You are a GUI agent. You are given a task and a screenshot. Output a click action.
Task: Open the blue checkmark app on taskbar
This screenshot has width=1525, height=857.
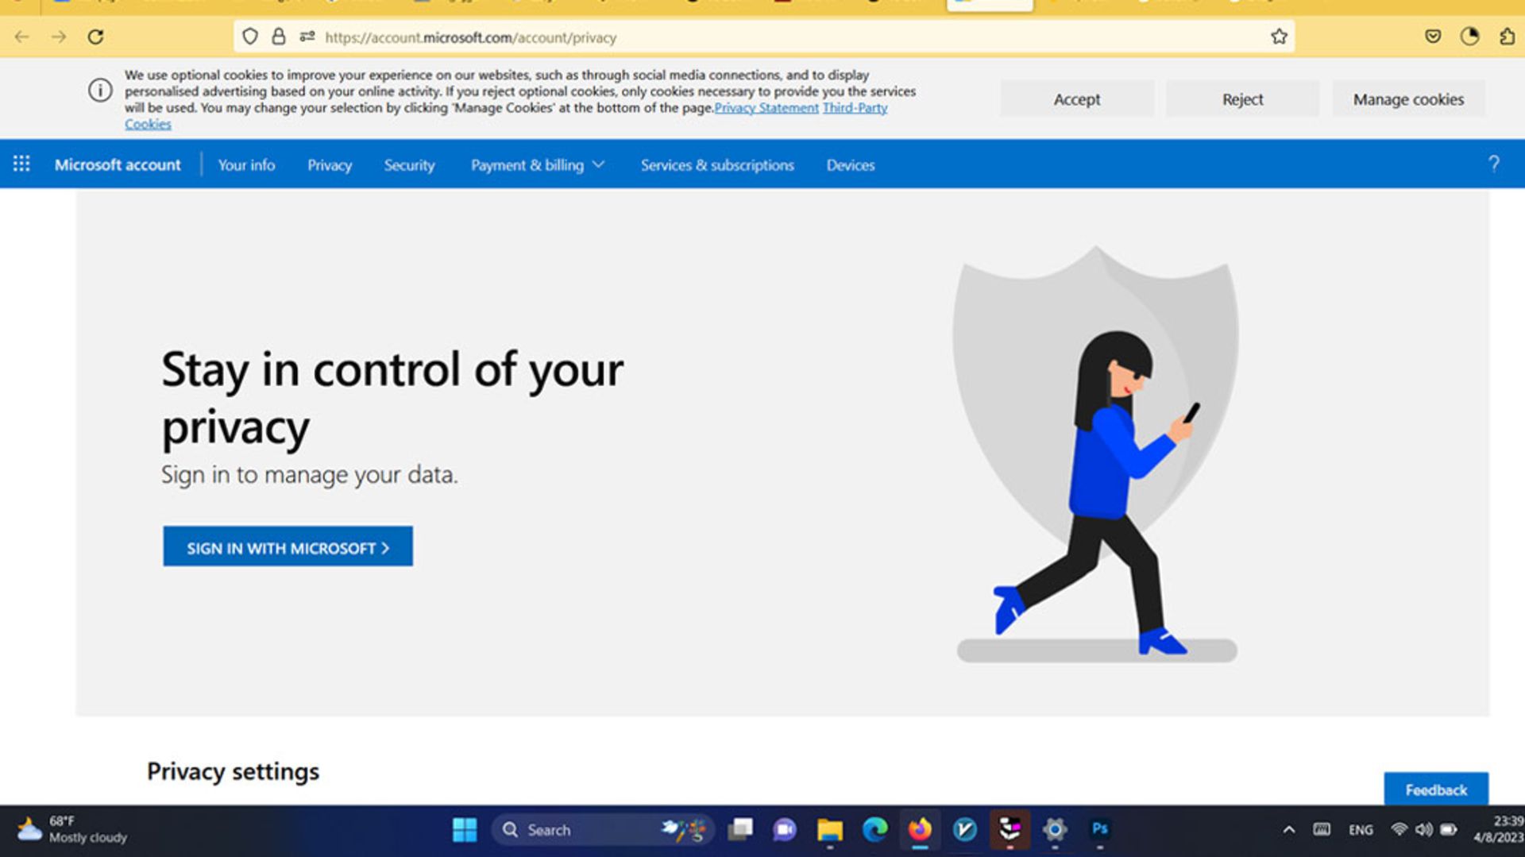(x=964, y=830)
